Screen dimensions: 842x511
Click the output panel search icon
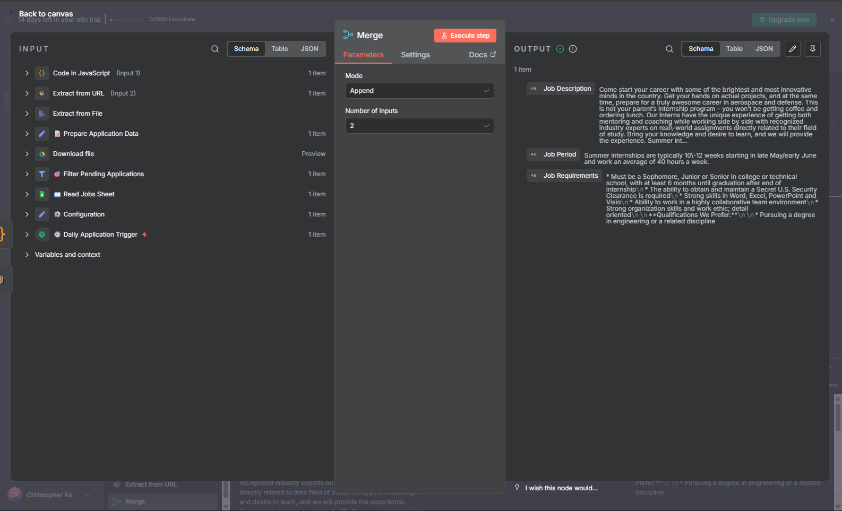[x=669, y=49]
